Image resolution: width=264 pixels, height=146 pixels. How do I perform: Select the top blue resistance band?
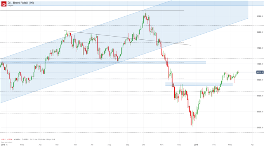point(132,4)
